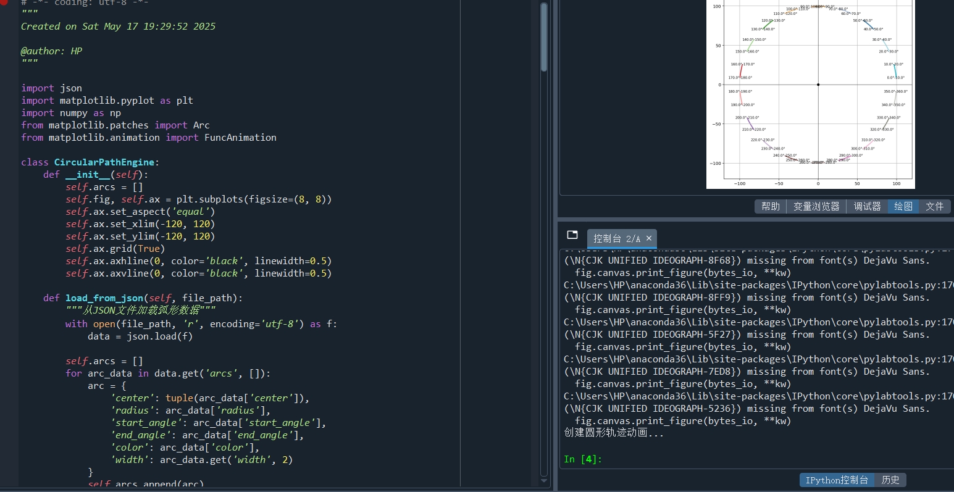Click the FuncAnimation import line
Viewport: 954px width, 492px height.
(x=149, y=138)
